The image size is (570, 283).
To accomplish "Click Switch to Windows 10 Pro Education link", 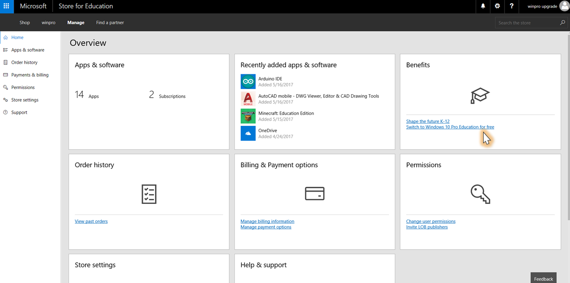I will click(450, 127).
